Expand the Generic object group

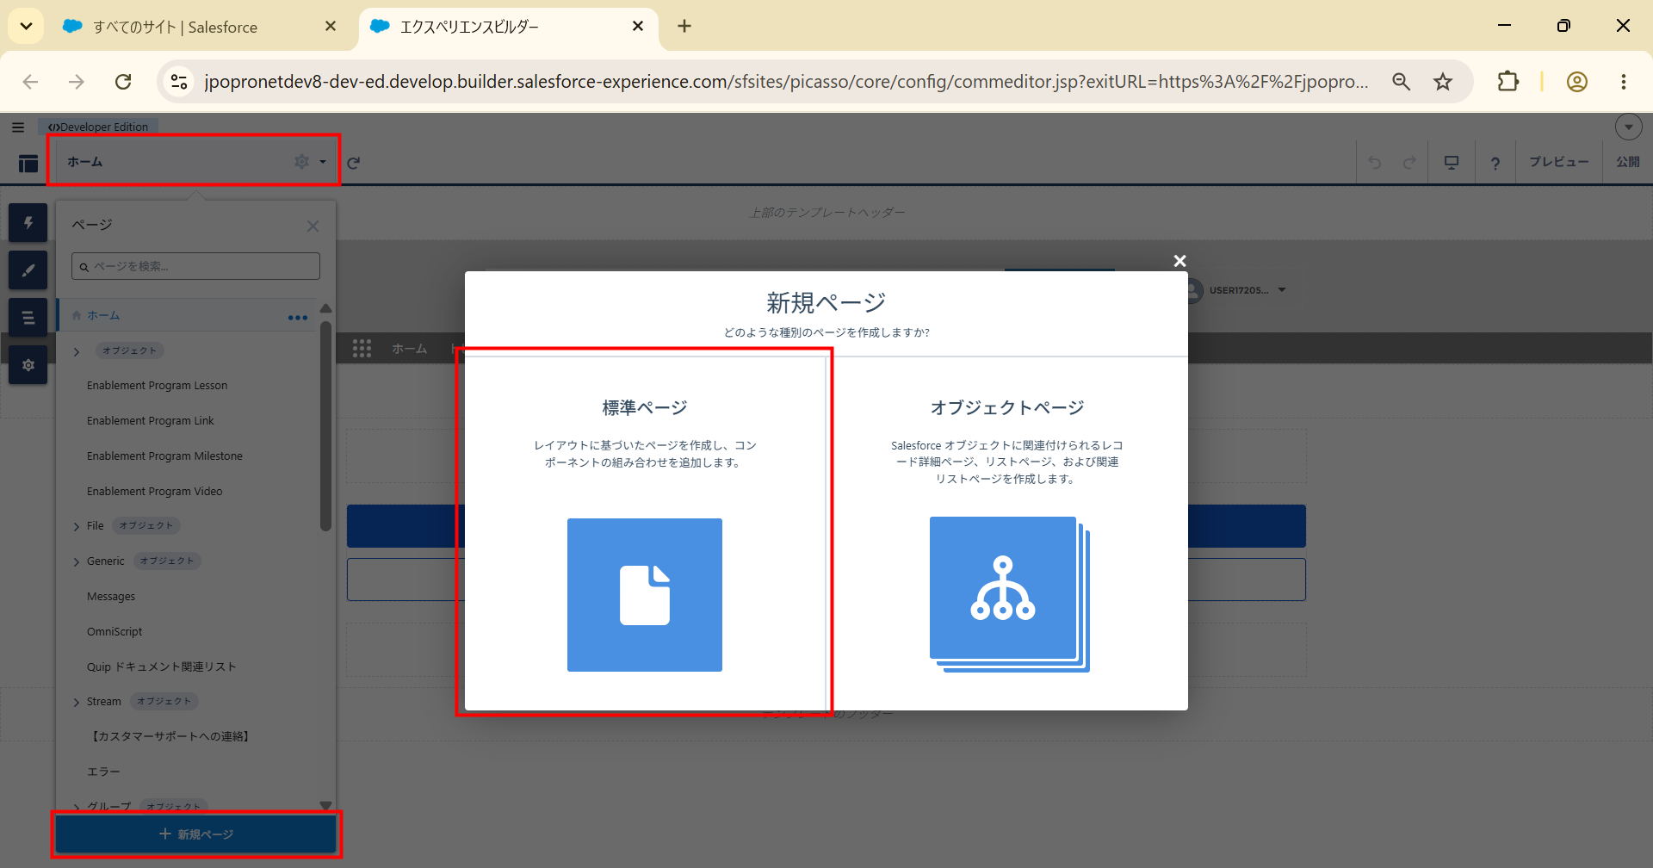pyautogui.click(x=77, y=561)
